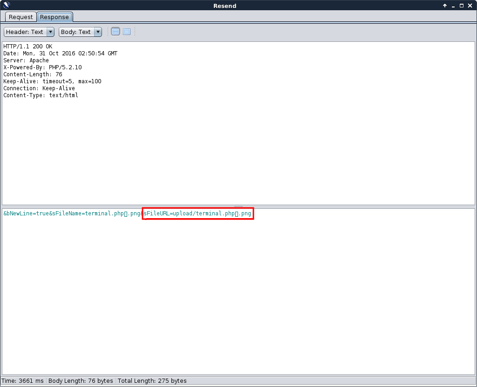Click the Content-Type: text/html header

coord(41,95)
